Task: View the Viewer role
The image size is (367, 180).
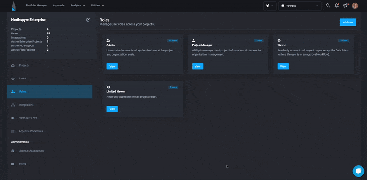Action: [283, 66]
